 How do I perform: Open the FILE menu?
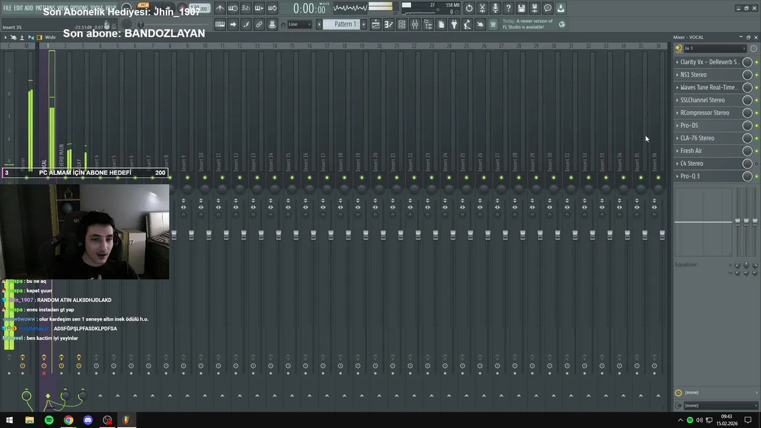pos(8,8)
